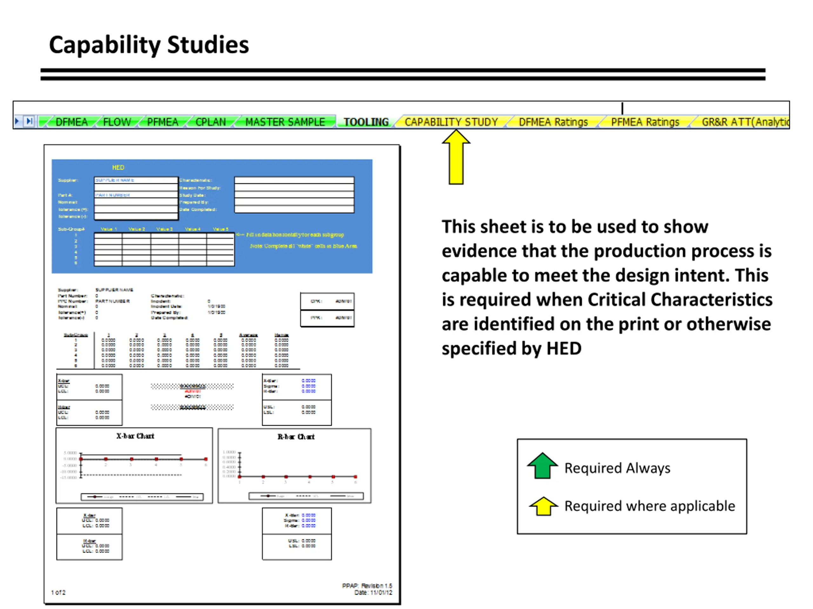Screen dimensions: 813x609
Task: Click the 'Required where applicable' legend text
Action: point(650,506)
